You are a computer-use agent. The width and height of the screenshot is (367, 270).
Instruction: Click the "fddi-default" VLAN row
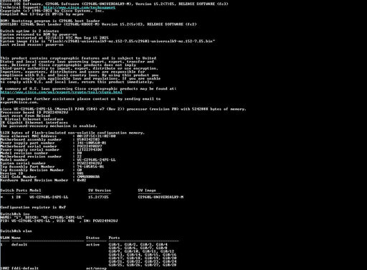[53, 269]
